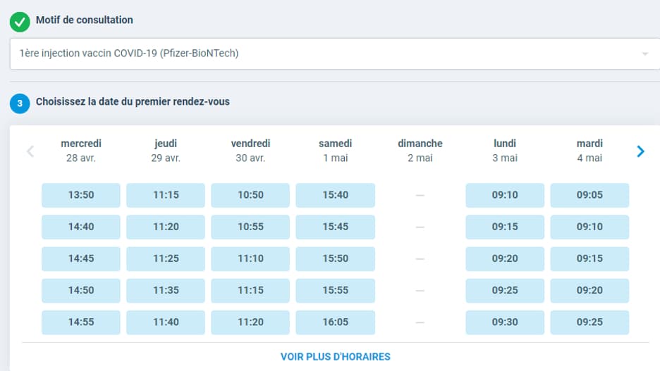Select 13:50 slot on mercredi 28 avr.
The width and height of the screenshot is (660, 371).
(x=81, y=195)
